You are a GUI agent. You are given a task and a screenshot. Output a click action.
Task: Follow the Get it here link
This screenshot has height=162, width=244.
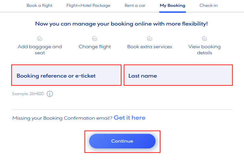[x=129, y=118]
